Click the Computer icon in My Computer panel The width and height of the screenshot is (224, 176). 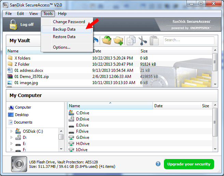(x=11, y=108)
